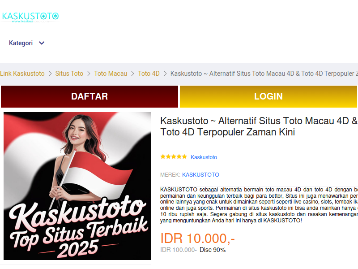The height and width of the screenshot is (269, 358).
Task: Open Situs Toto breadcrumb link
Action: [x=69, y=74]
